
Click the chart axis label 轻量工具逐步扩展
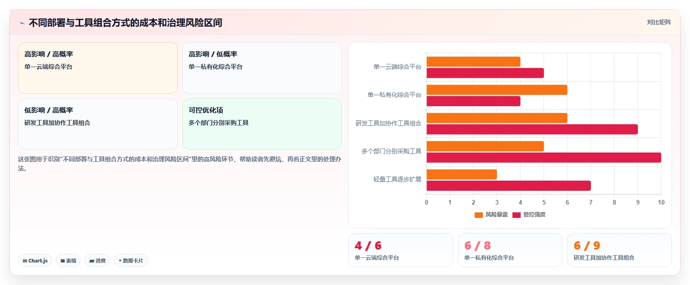click(398, 179)
